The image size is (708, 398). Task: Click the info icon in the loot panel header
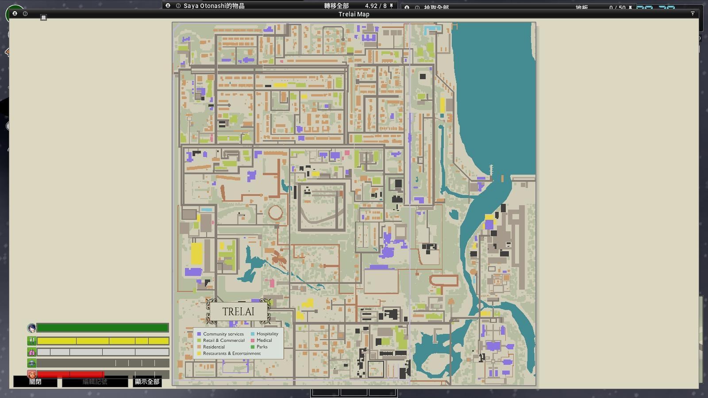(x=417, y=8)
